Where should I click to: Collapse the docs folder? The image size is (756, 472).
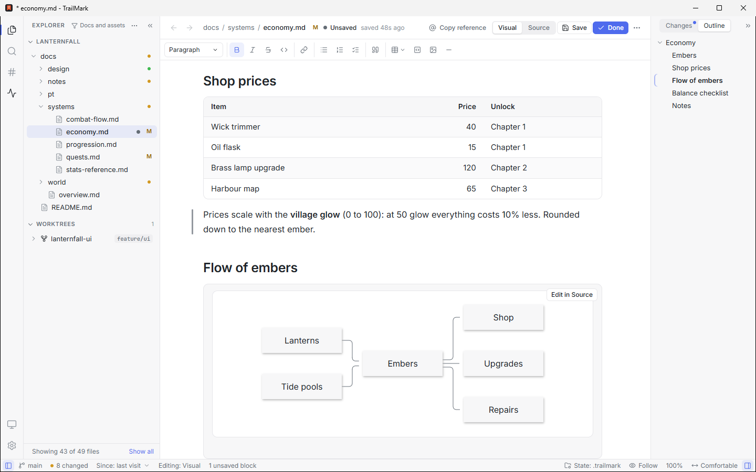pos(34,56)
